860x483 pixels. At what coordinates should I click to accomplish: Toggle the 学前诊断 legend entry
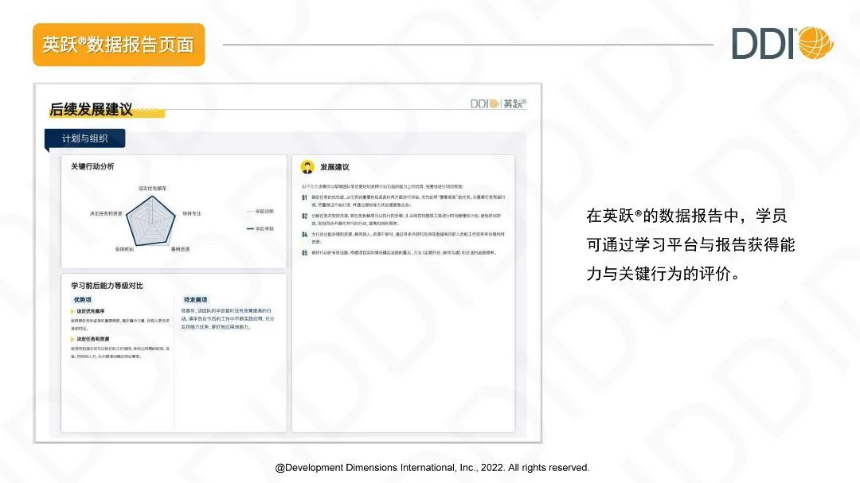[x=260, y=211]
